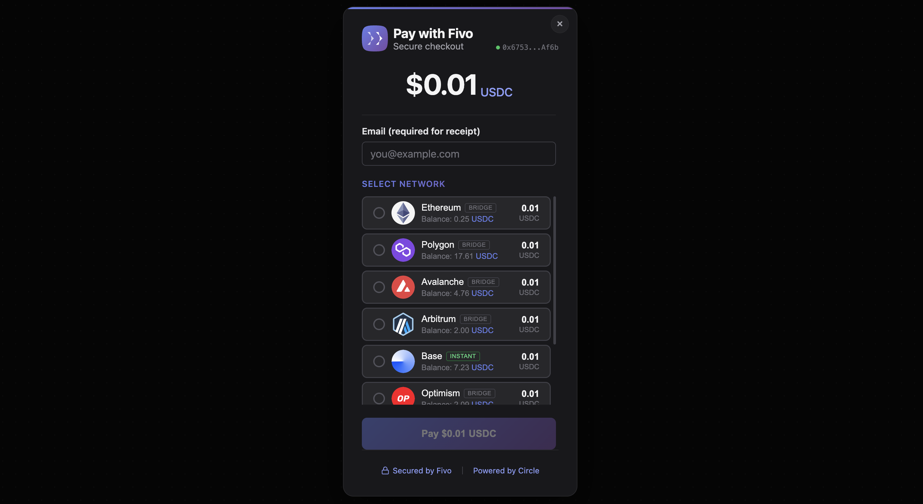Click the Arbitrum network icon
Screen dimensions: 923x504
pos(403,324)
